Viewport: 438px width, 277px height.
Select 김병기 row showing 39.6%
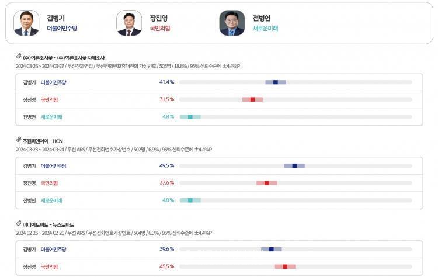coord(219,249)
